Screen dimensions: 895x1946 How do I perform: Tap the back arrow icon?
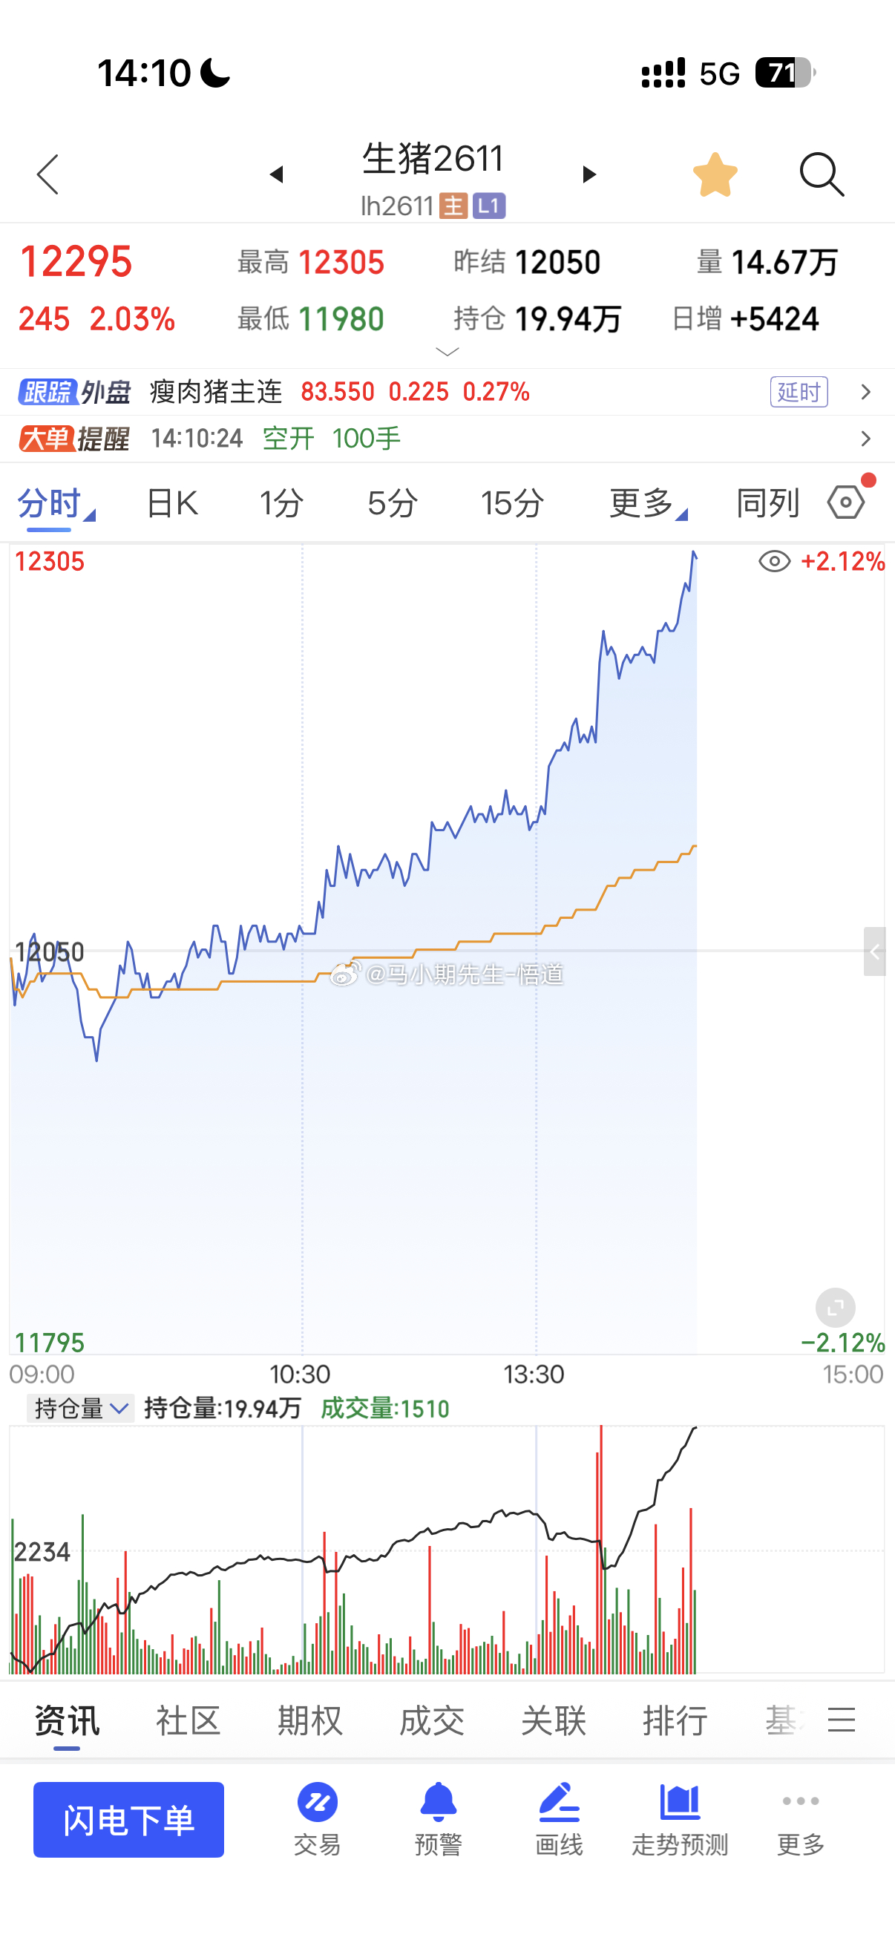(x=47, y=175)
